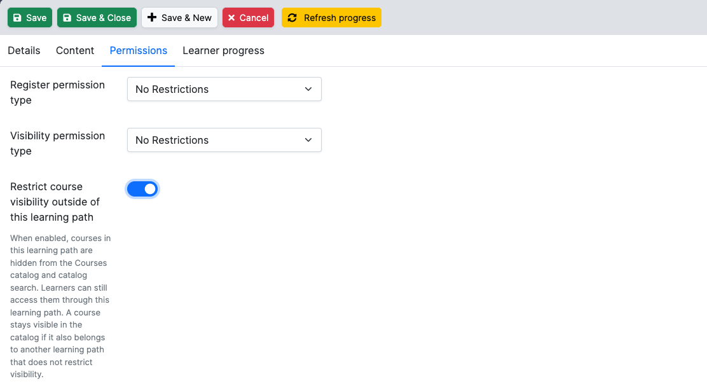This screenshot has width=707, height=388.
Task: Select the Permissions tab
Action: click(139, 50)
